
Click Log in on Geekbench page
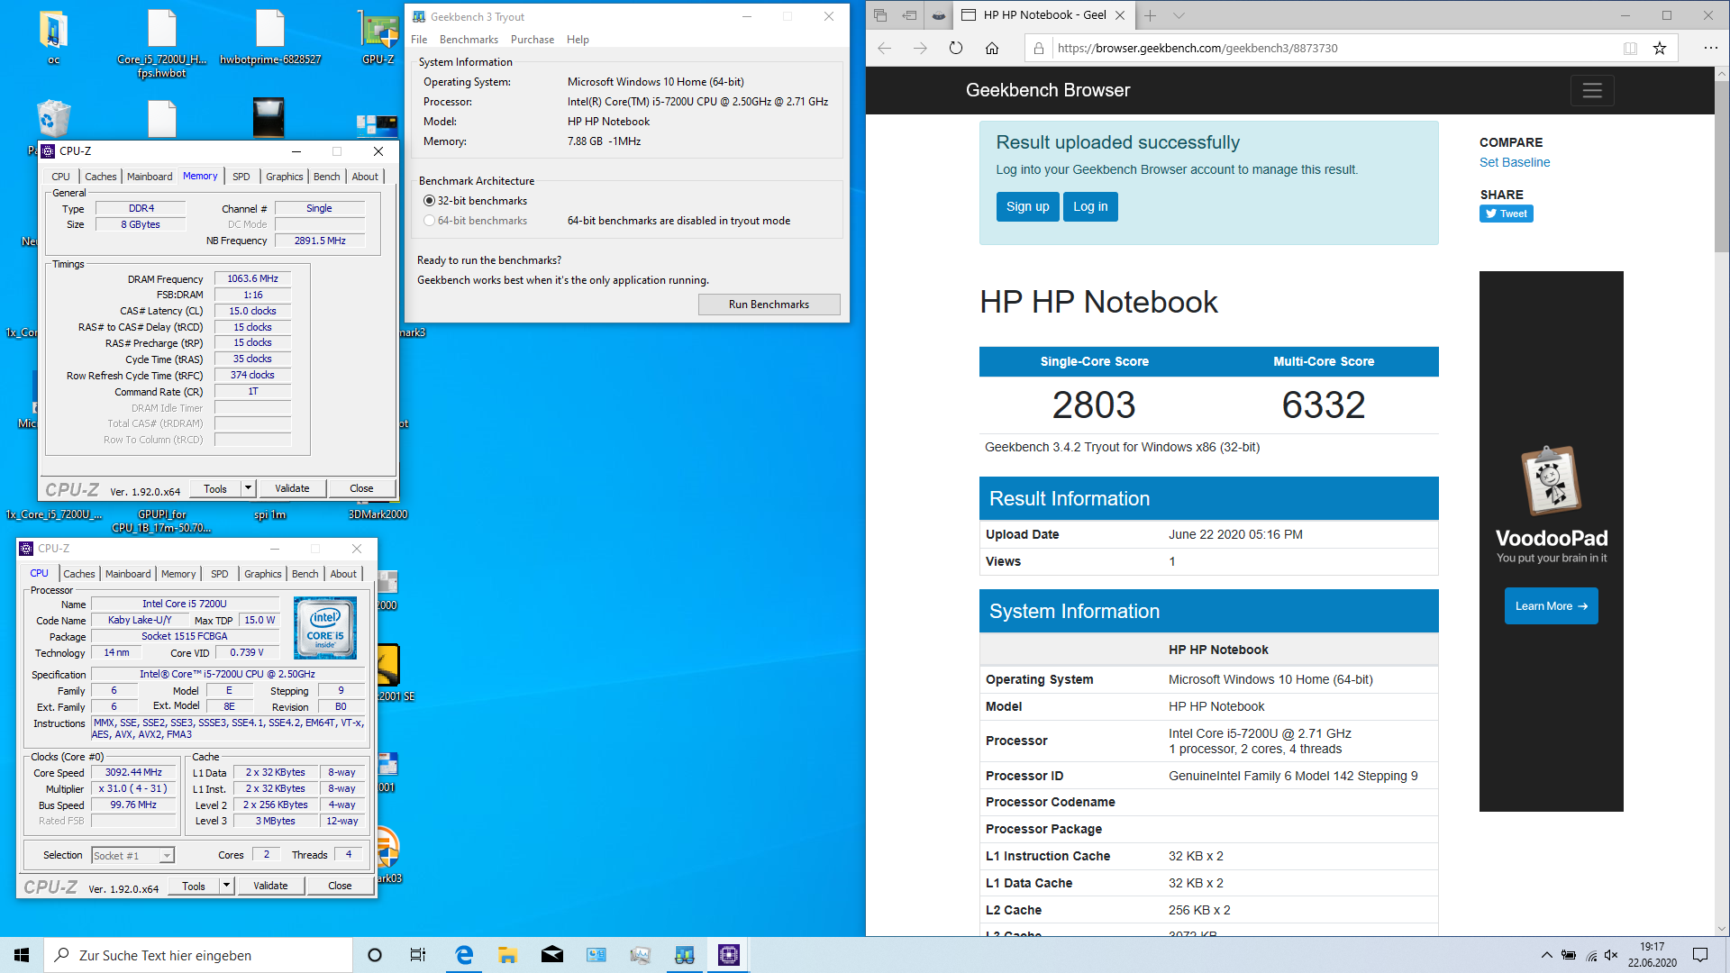point(1090,206)
